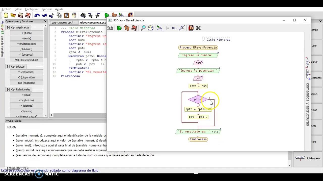Step through execution with PSDraw footprints icon
Viewport: 323px width, 181px height.
(x=127, y=28)
